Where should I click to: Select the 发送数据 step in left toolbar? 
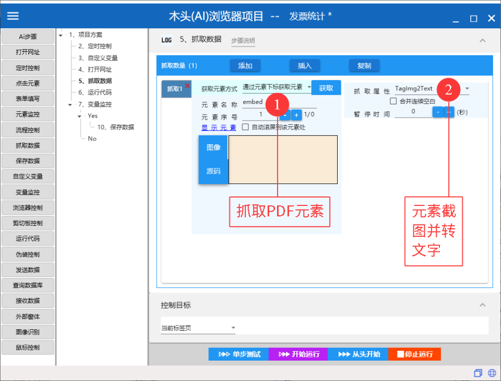click(28, 270)
